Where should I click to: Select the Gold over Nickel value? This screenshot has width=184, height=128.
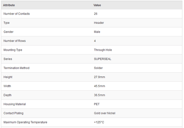coord(105,113)
